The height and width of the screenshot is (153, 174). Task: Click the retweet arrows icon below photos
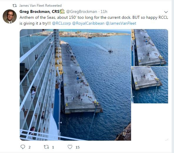pos(46,147)
